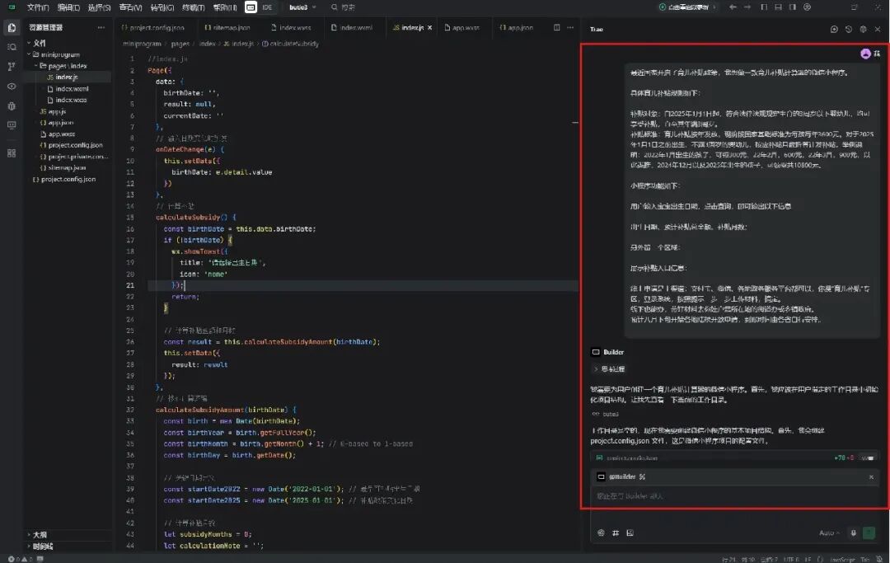890x563 pixels.
Task: Switch to the index.wxml editor tab
Action: [352, 27]
